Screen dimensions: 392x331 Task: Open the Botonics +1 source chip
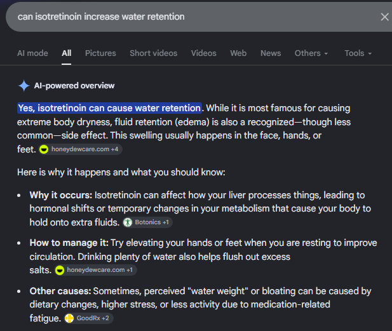pos(147,222)
